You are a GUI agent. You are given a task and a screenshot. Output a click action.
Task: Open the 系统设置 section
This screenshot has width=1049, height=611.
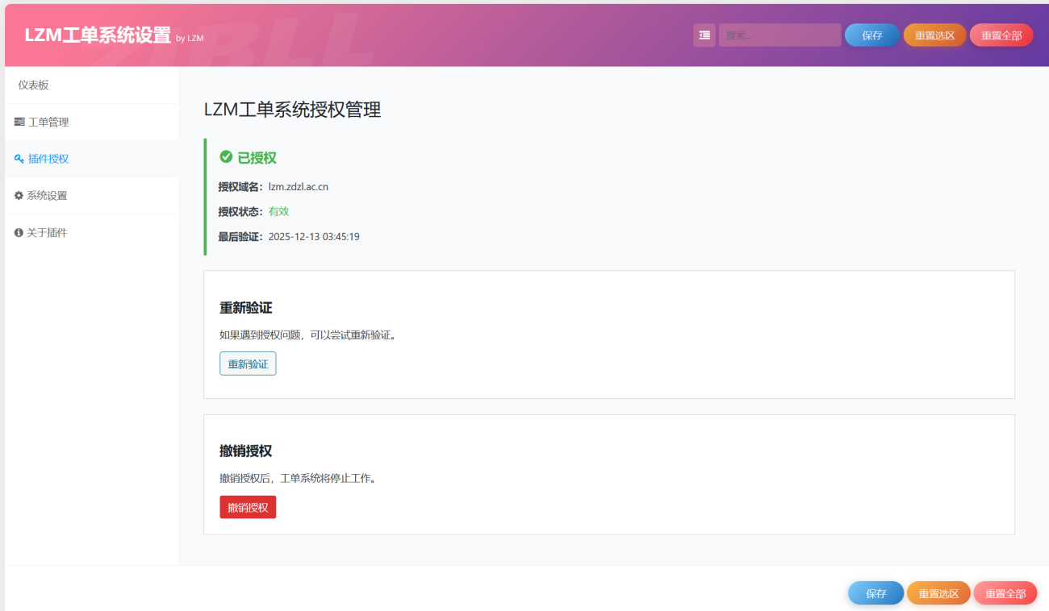click(48, 195)
